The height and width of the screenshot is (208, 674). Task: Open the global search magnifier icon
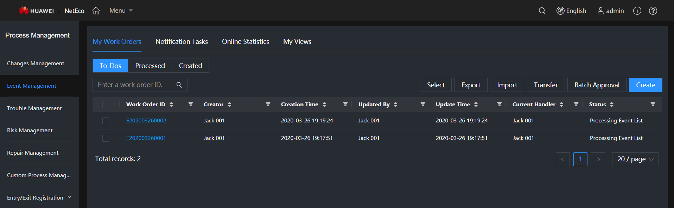[x=542, y=11]
